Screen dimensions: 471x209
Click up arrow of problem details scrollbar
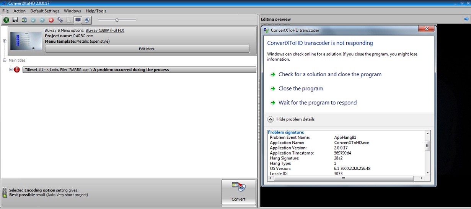point(427,133)
